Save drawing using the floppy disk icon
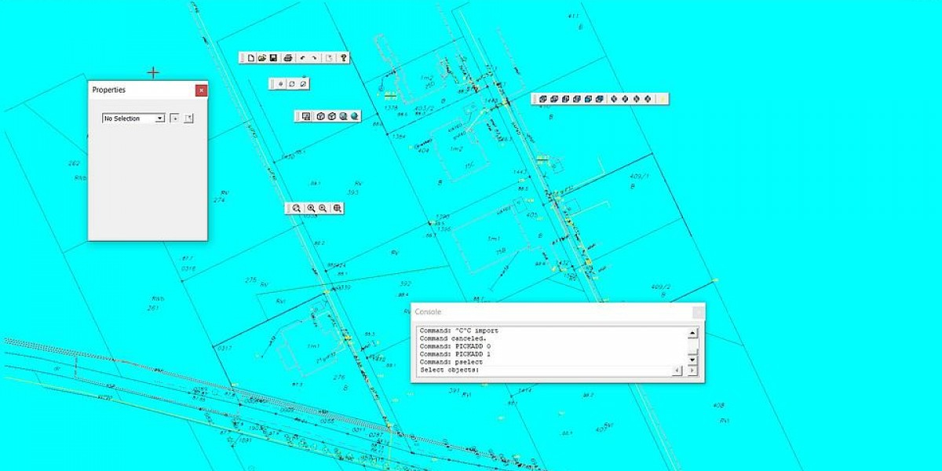 click(273, 58)
